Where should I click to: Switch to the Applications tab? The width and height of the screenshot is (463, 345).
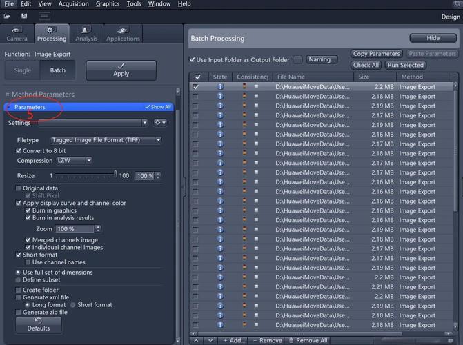click(x=123, y=33)
